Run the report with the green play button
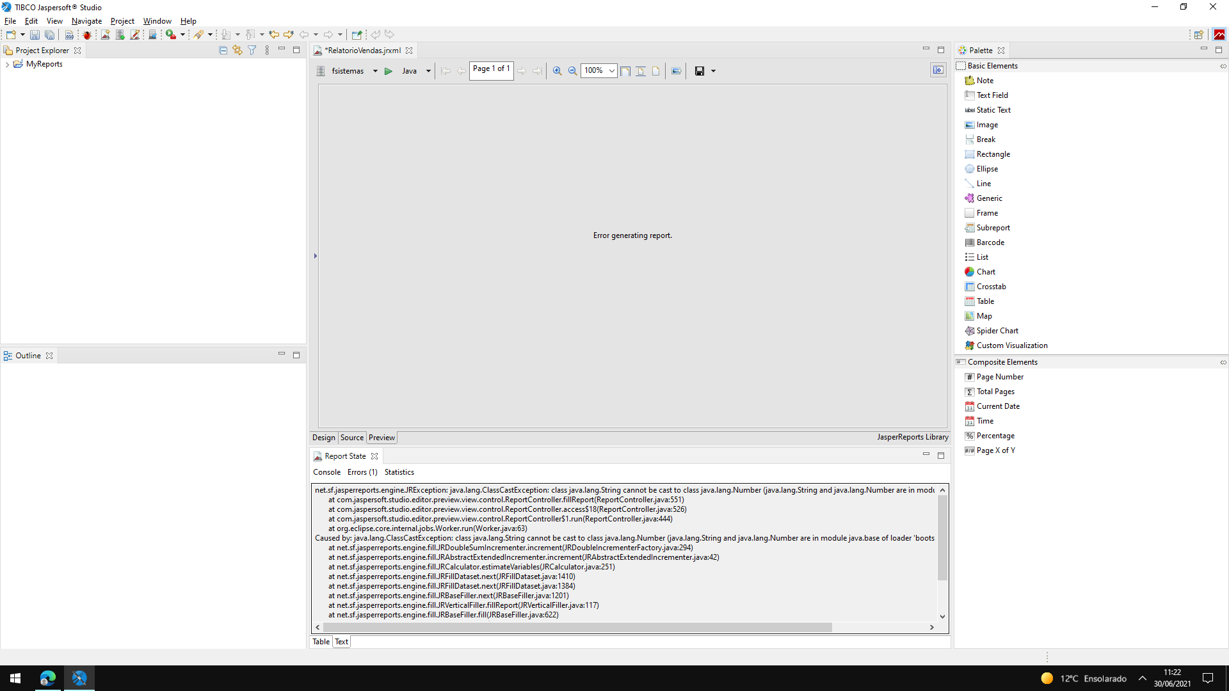 click(388, 71)
